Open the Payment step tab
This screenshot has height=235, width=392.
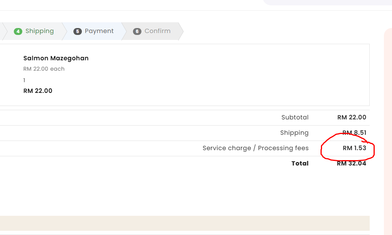click(x=99, y=31)
